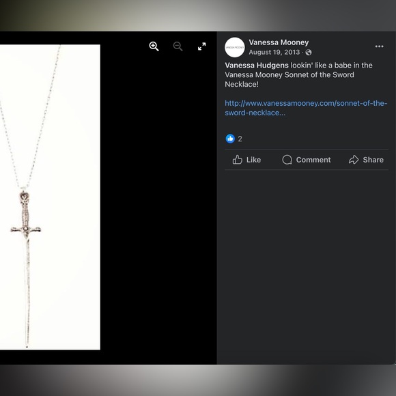Screen dimensions: 396x396
Task: Enter fullscreen photo view
Action: [202, 46]
